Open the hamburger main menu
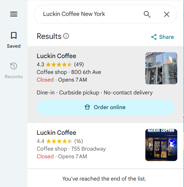The image size is (184, 187). pos(14,14)
